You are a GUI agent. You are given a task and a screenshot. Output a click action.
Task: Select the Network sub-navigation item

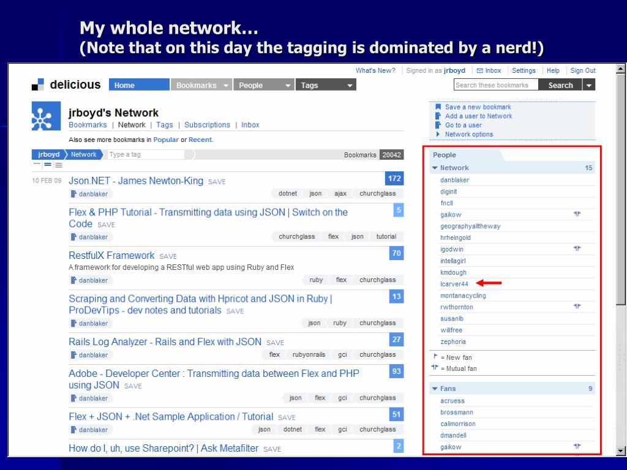click(132, 125)
